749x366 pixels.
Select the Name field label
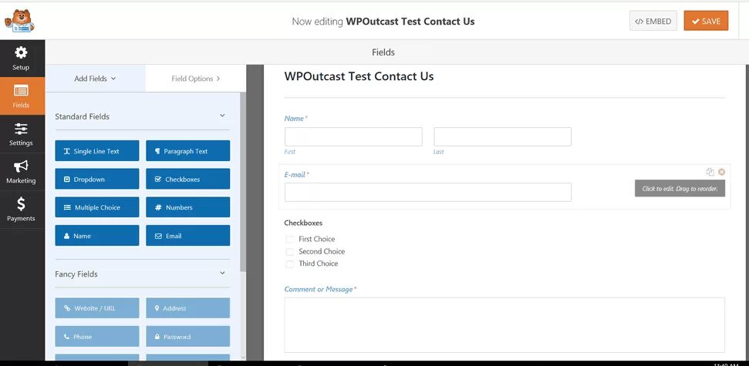tap(294, 119)
